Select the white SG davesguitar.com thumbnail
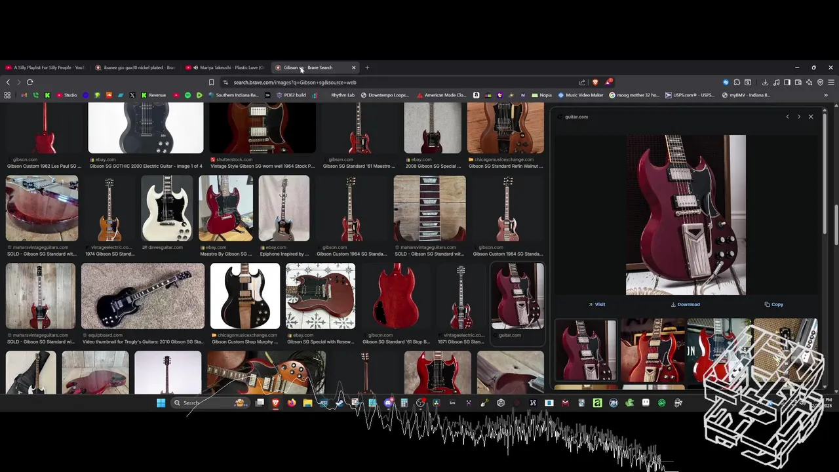 pyautogui.click(x=166, y=208)
